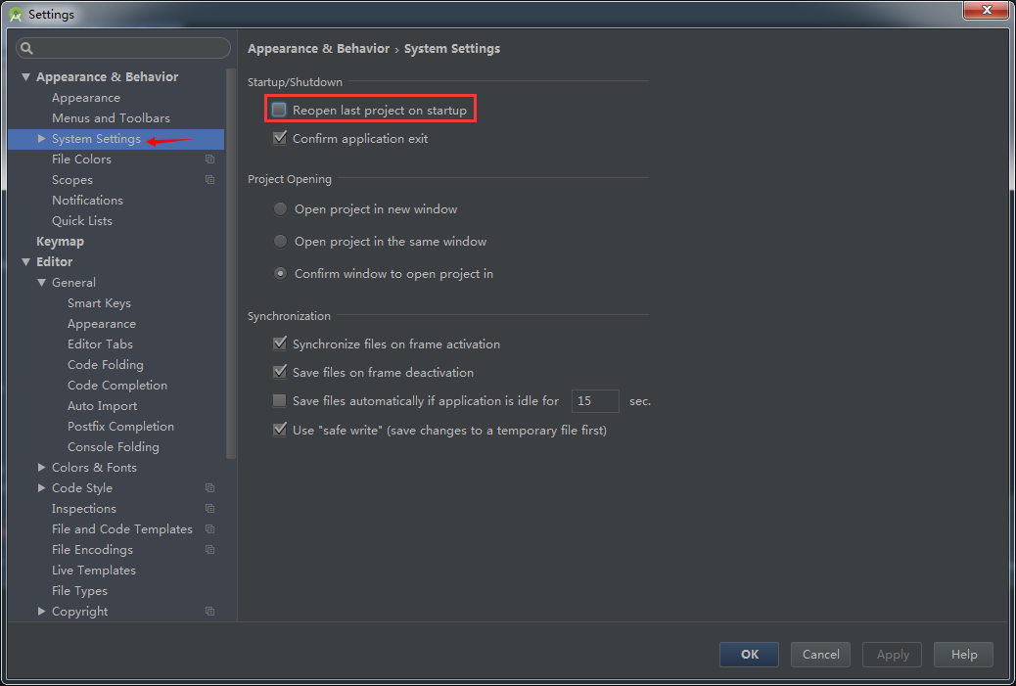This screenshot has width=1016, height=686.
Task: Click the icon beside File and Code Templates
Action: point(209,529)
